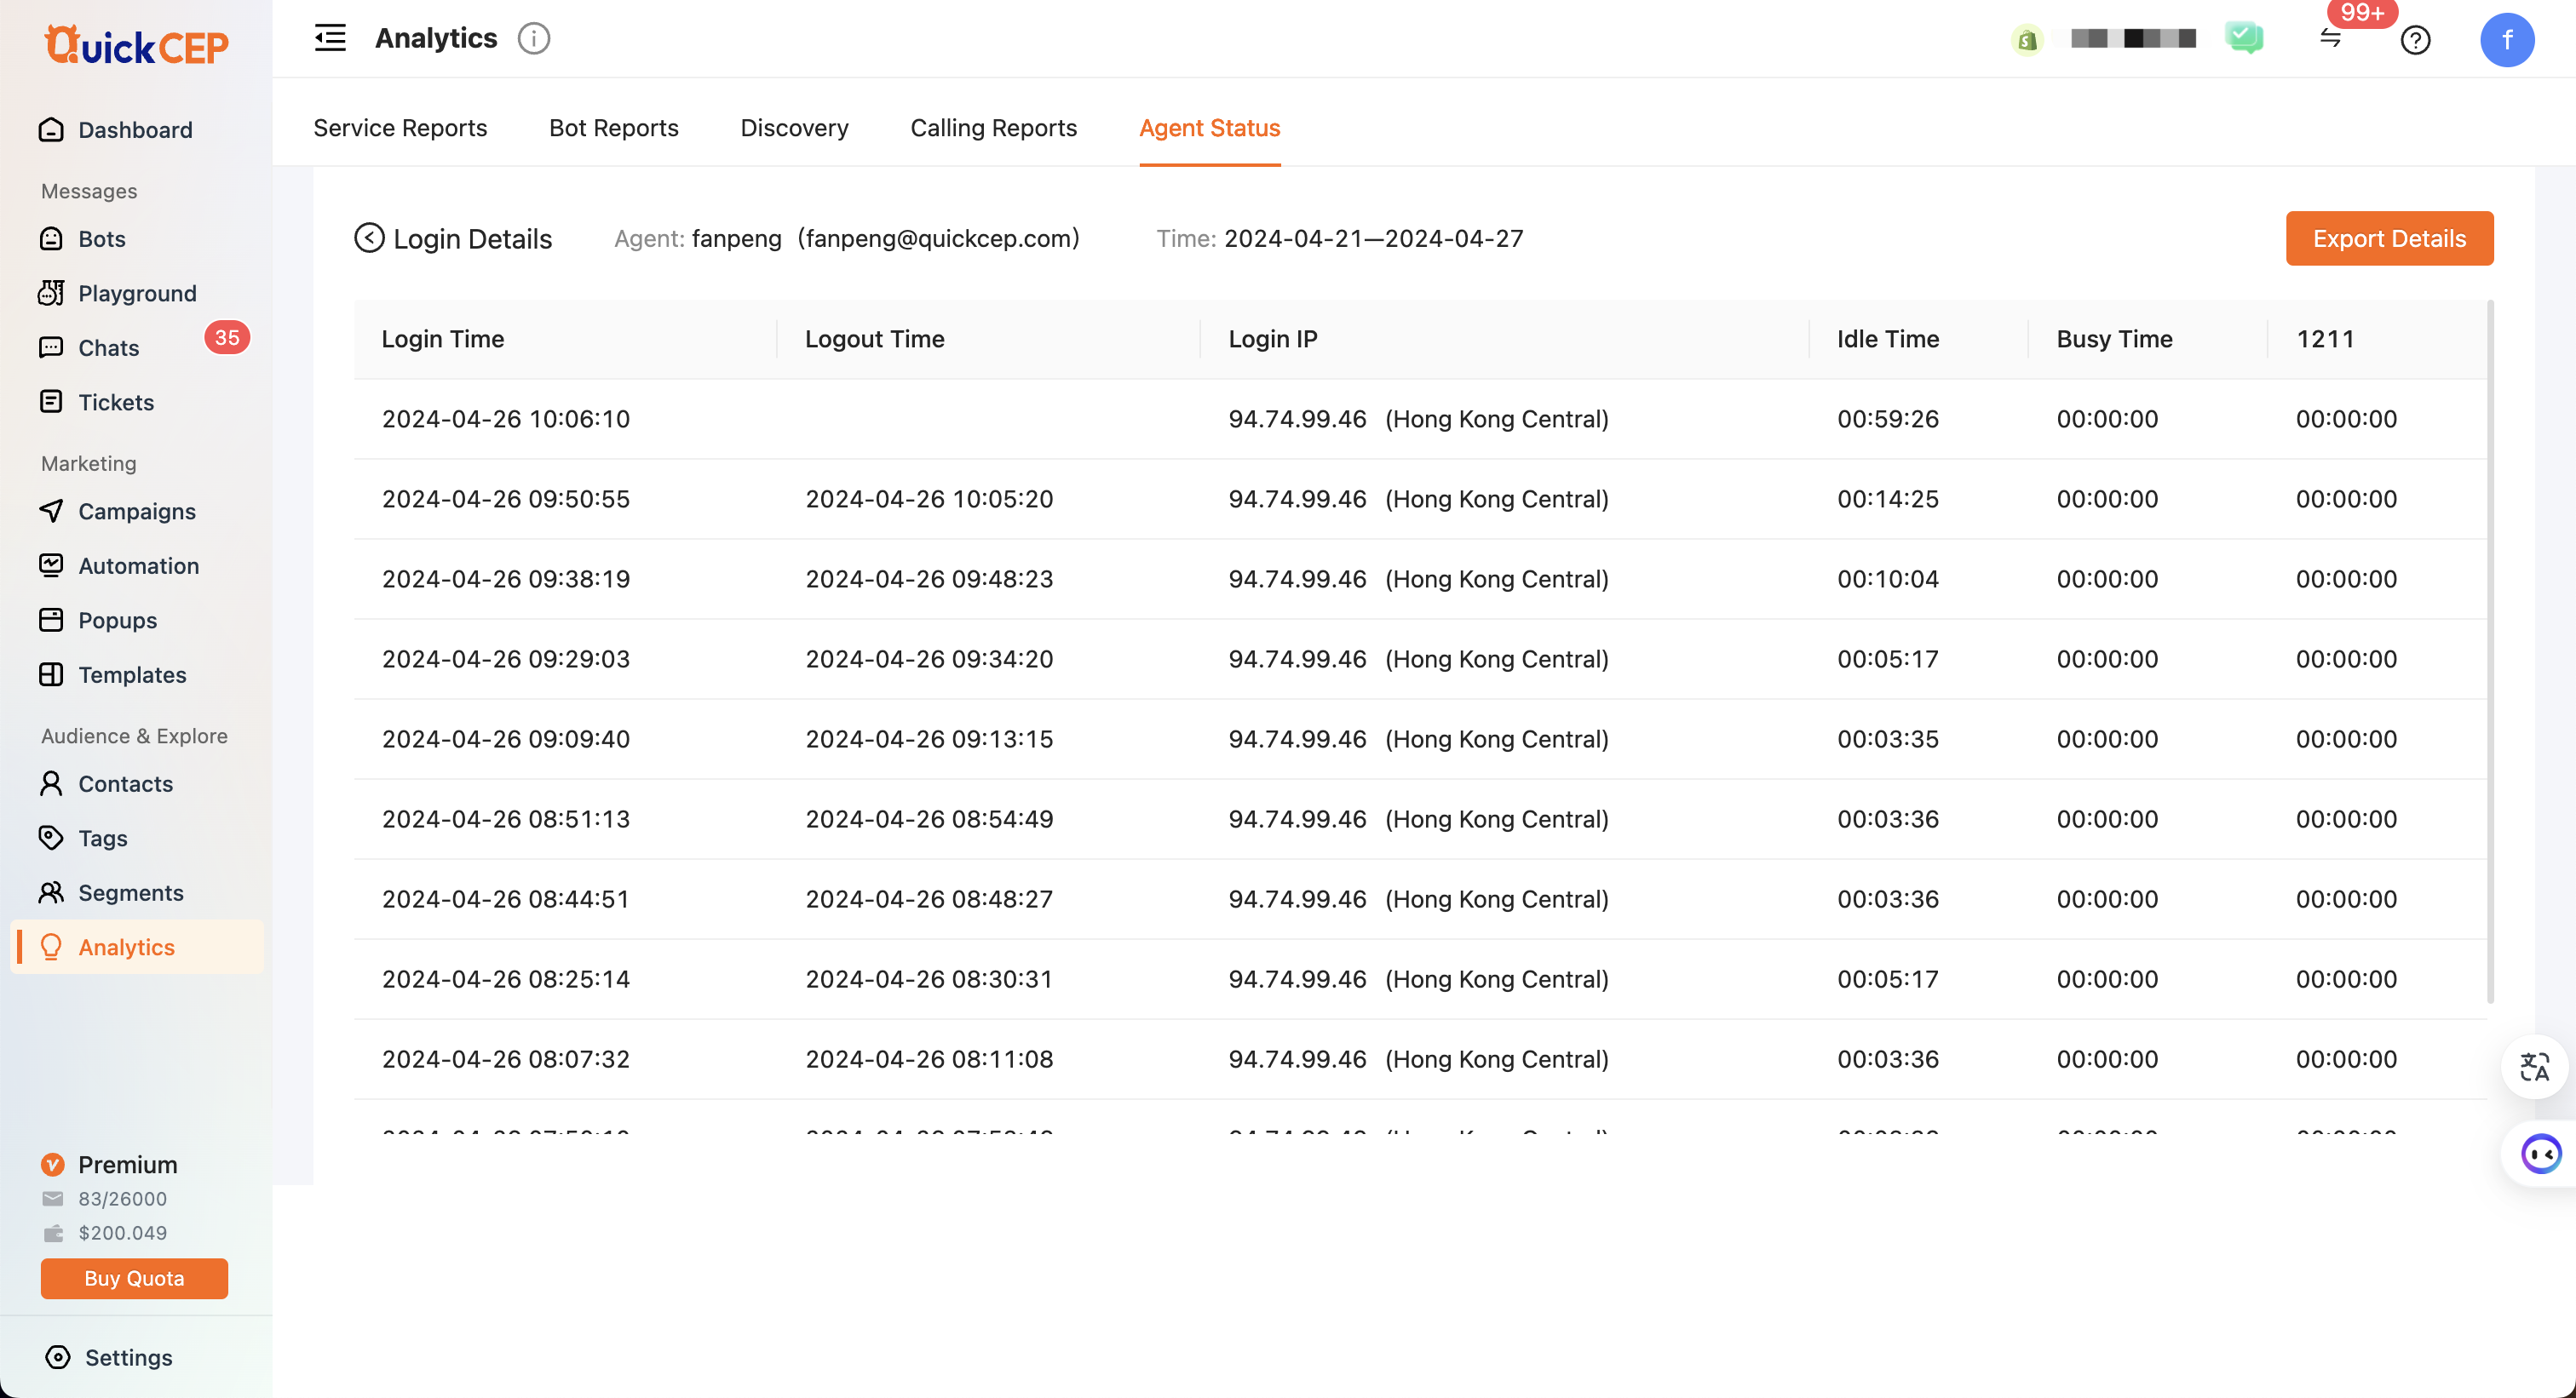
Task: Click login time 2024-04-26 09:38:19
Action: pos(506,579)
